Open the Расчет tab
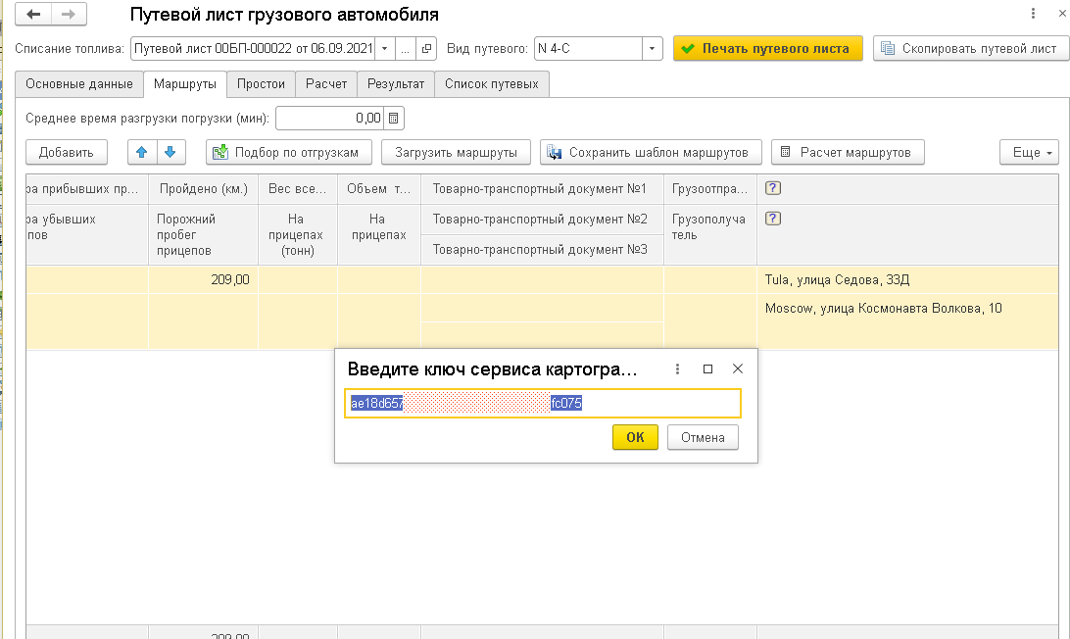The height and width of the screenshot is (639, 1070). [326, 84]
